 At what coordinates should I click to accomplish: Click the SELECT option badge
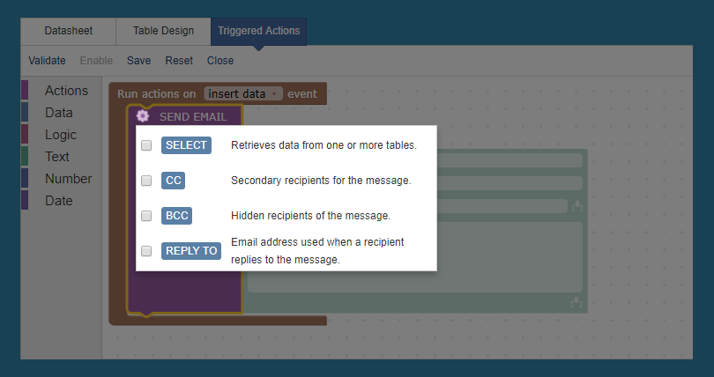[186, 145]
